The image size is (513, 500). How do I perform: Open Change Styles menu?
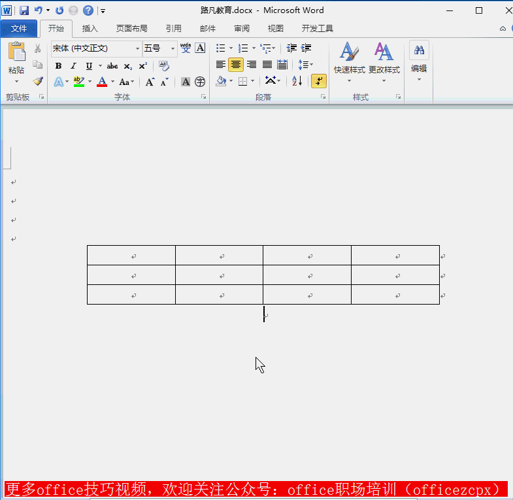[x=384, y=62]
